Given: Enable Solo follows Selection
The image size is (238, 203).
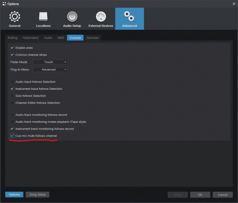Looking at the screenshot, I should [12, 96].
